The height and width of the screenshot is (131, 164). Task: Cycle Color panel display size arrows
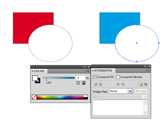coord(32,71)
